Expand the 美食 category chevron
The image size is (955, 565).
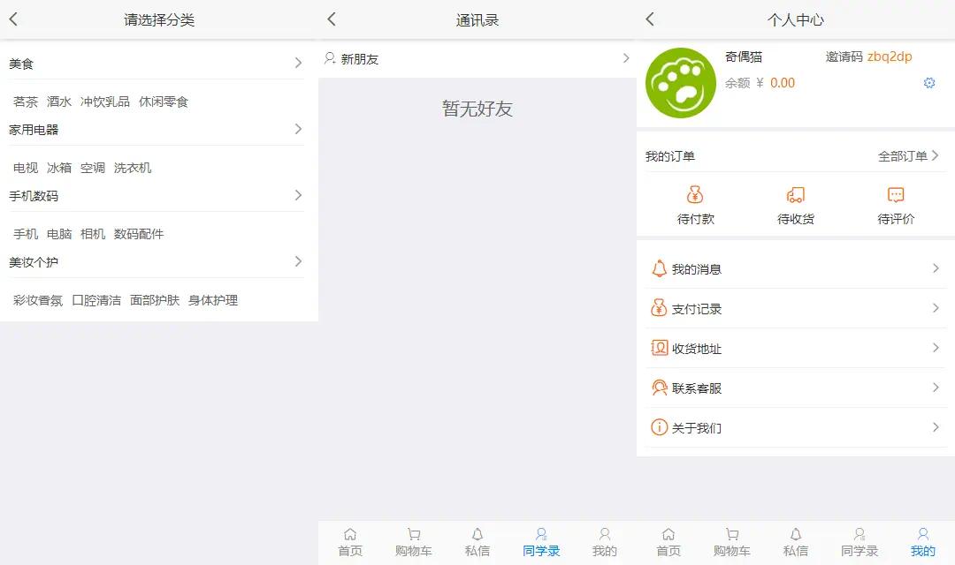pyautogui.click(x=298, y=63)
